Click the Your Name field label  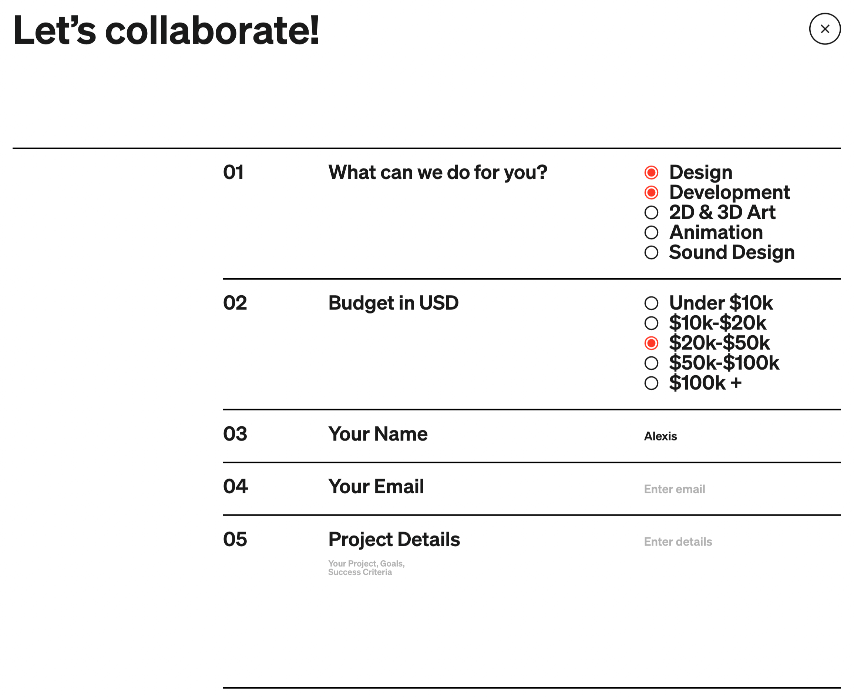pyautogui.click(x=378, y=434)
